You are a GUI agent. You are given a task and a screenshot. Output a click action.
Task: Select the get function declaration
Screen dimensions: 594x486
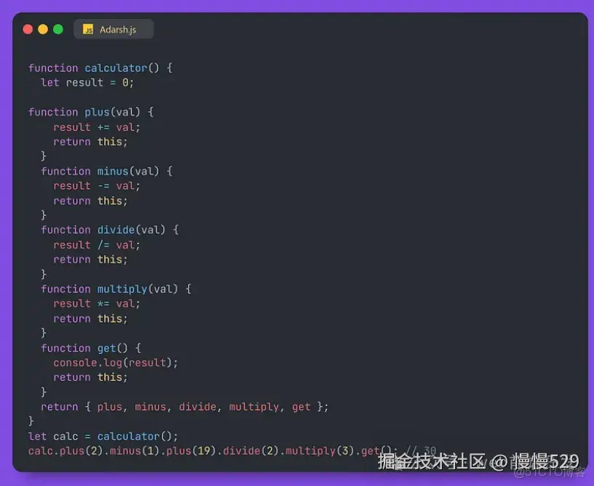coord(93,348)
